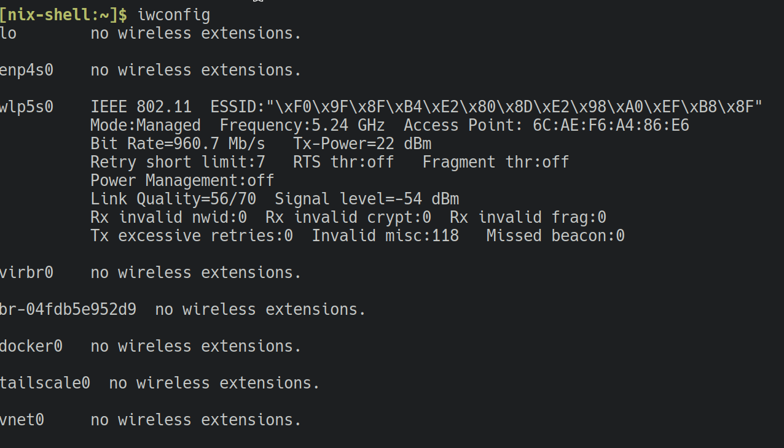Click the Bit Rate=960.7 Mb/s value
Viewport: 784px width, 448px height.
[178, 144]
